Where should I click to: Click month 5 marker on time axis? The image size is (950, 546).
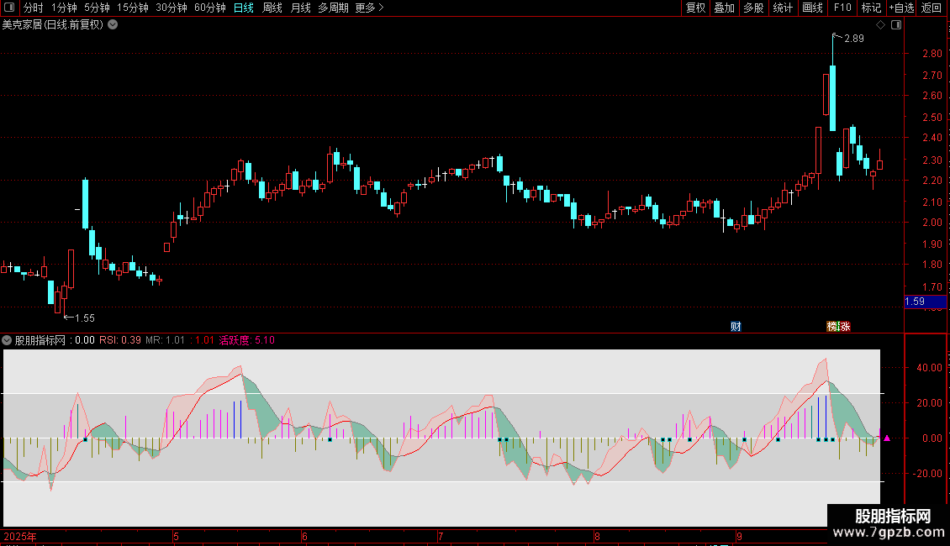point(176,536)
